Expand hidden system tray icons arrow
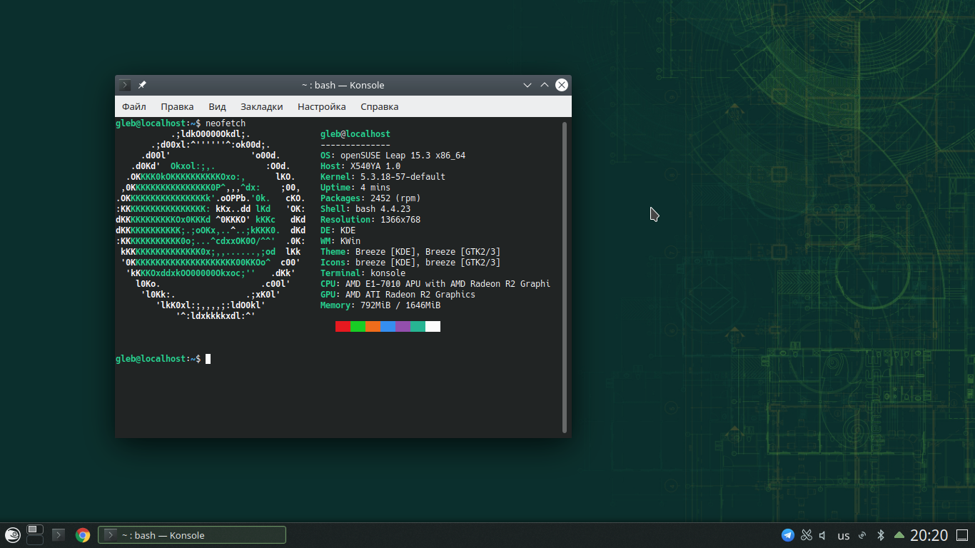975x548 pixels. [x=899, y=535]
